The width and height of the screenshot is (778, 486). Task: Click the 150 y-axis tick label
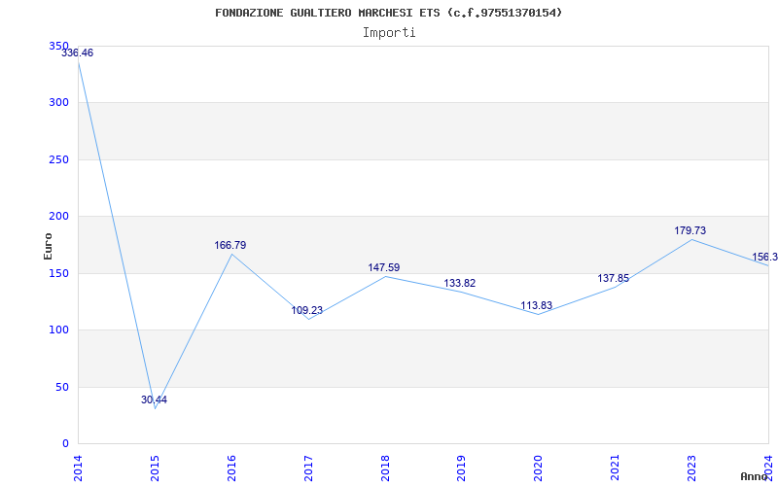point(58,273)
